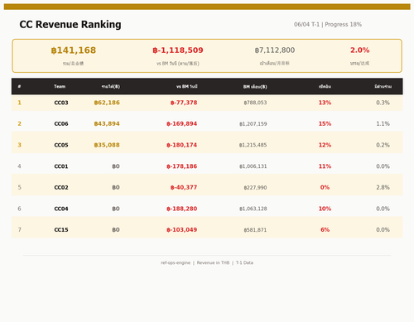Select CC06 revenue ฿43,894
The height and width of the screenshot is (322, 414).
(x=107, y=123)
